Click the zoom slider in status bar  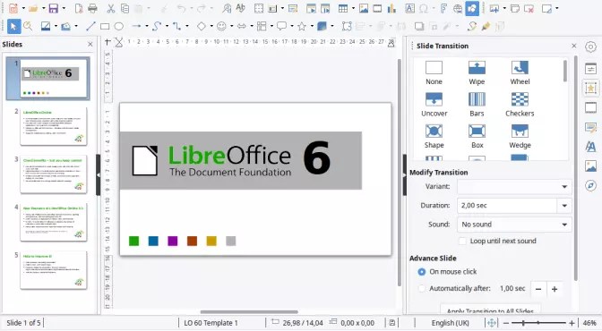pyautogui.click(x=537, y=323)
